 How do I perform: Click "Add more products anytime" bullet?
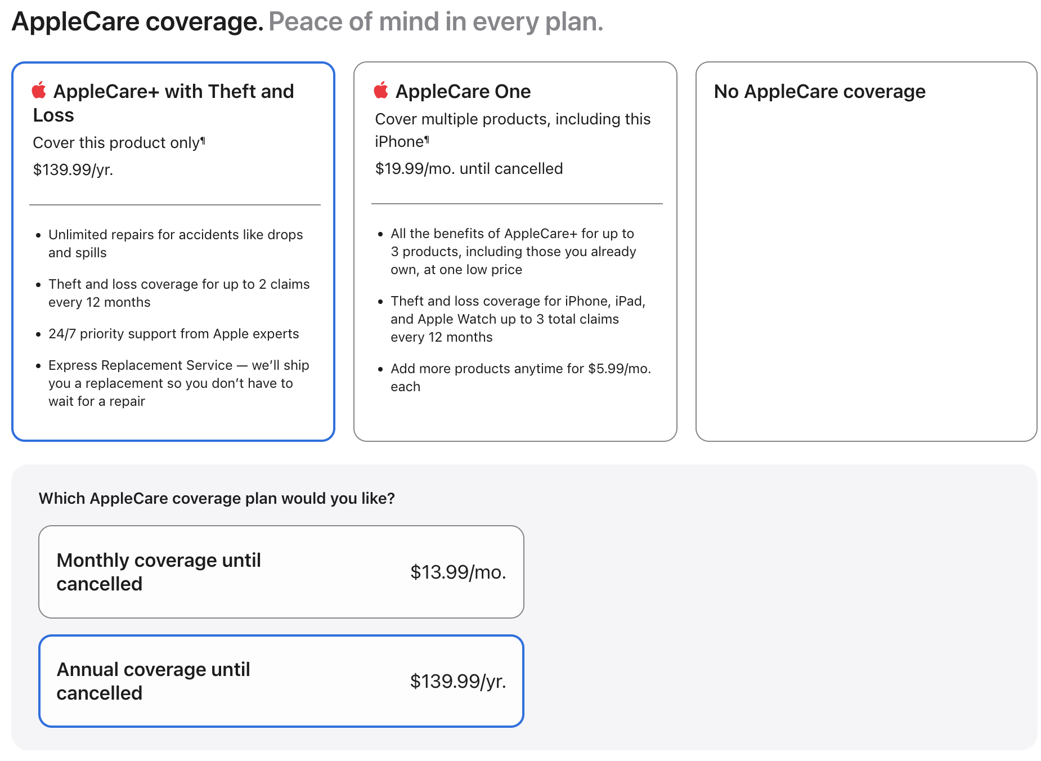tap(520, 378)
